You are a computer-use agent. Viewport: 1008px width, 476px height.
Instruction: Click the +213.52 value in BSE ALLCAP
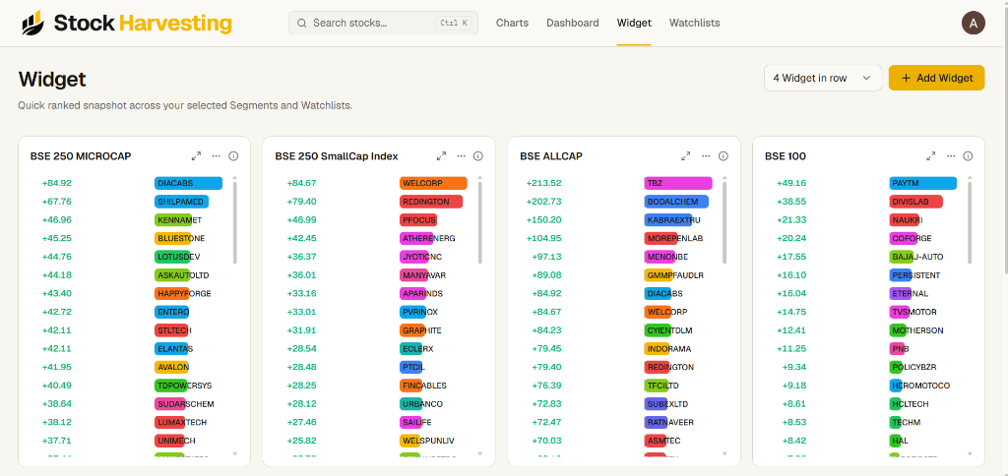[x=543, y=183]
